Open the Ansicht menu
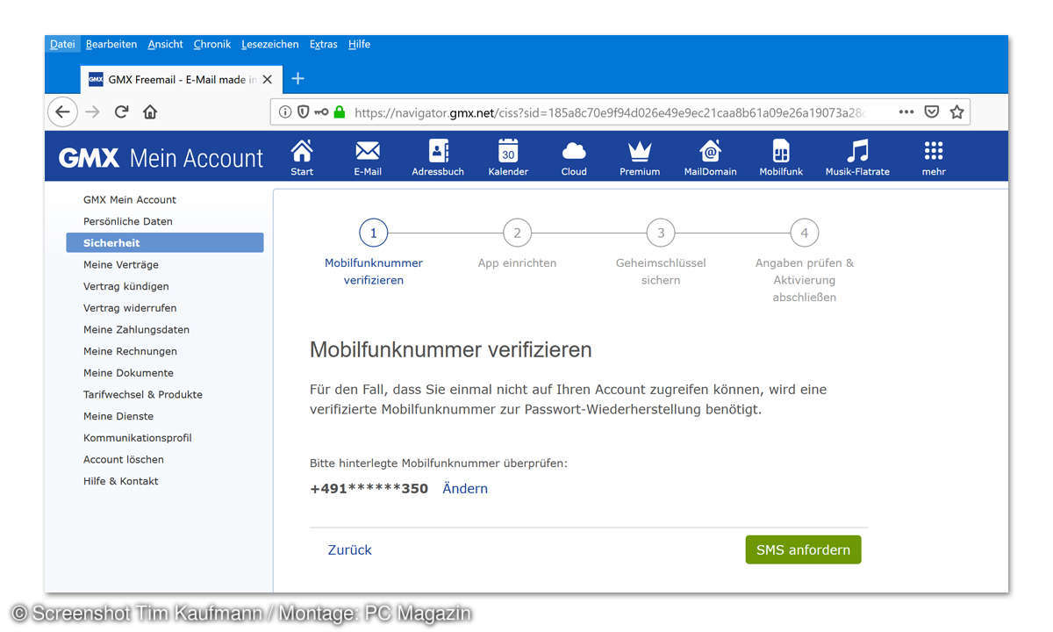 click(x=165, y=44)
